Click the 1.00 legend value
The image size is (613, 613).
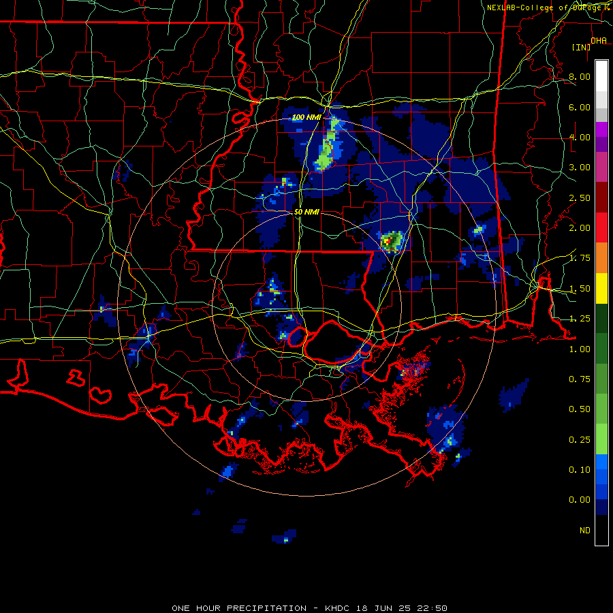(x=580, y=349)
